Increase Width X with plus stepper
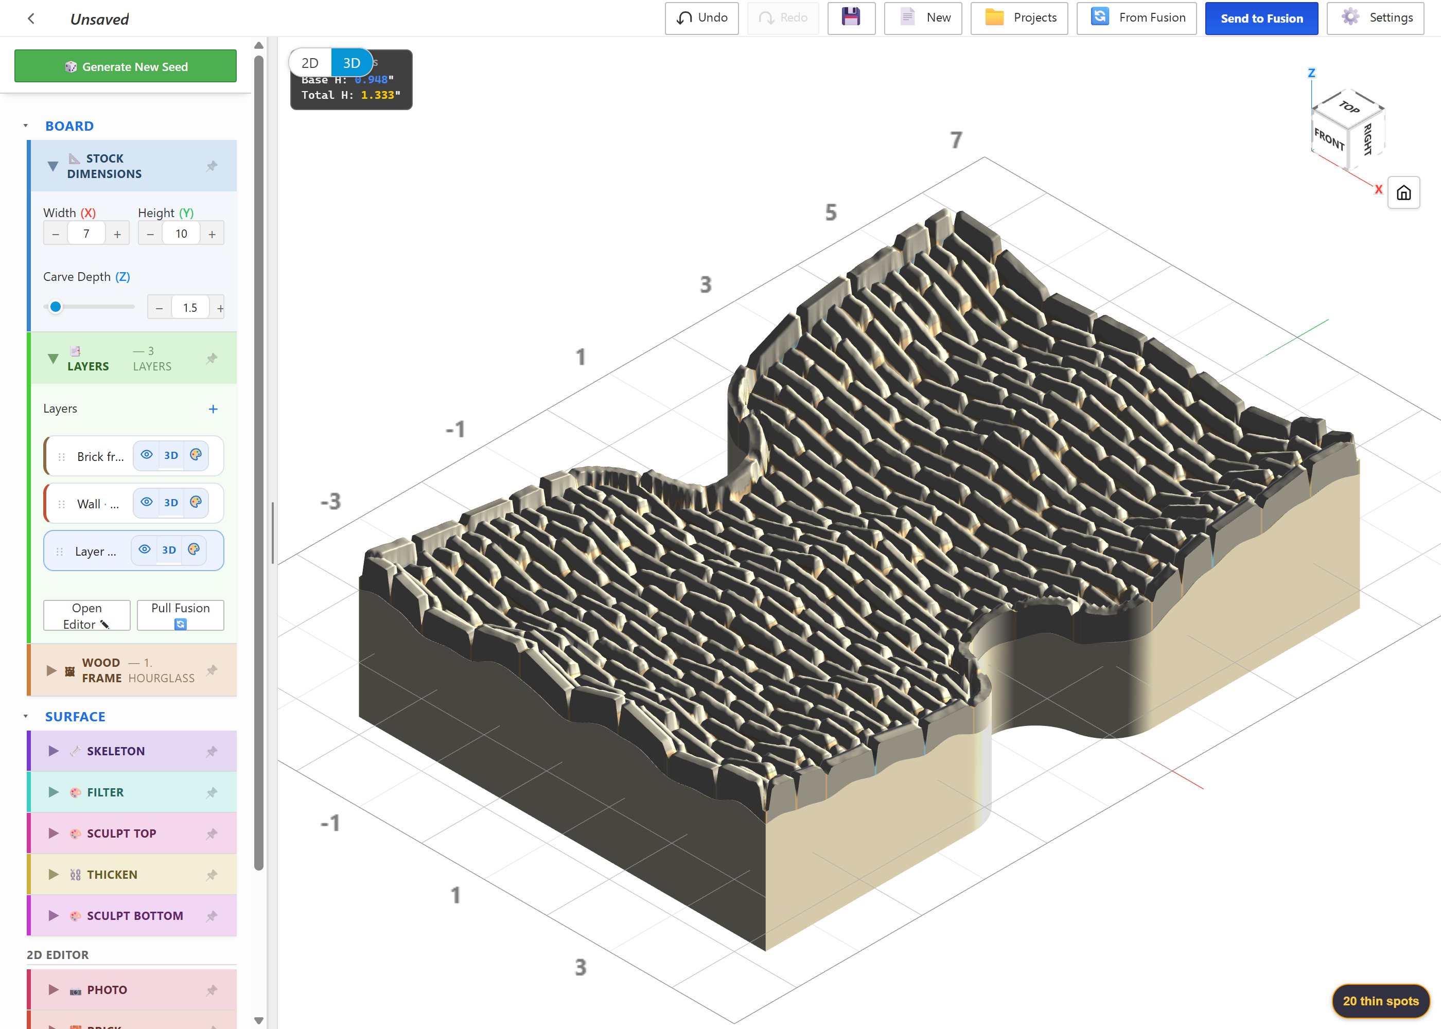This screenshot has height=1029, width=1441. coord(117,235)
